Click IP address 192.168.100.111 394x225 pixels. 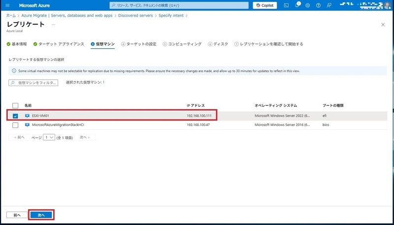pos(199,116)
